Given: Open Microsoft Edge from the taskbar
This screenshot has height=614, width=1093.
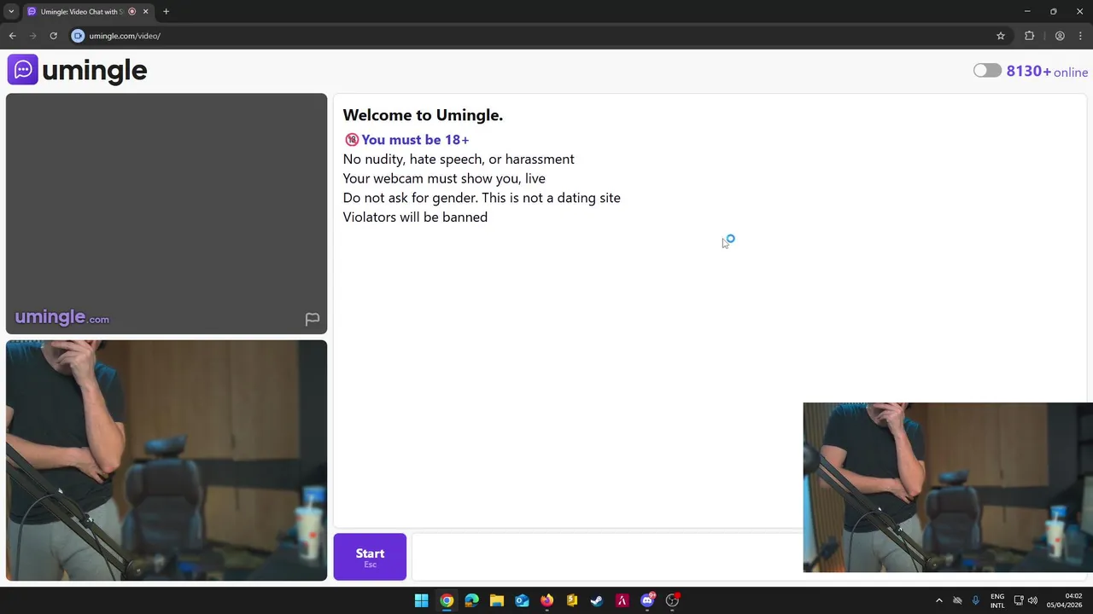Looking at the screenshot, I should coord(471,600).
